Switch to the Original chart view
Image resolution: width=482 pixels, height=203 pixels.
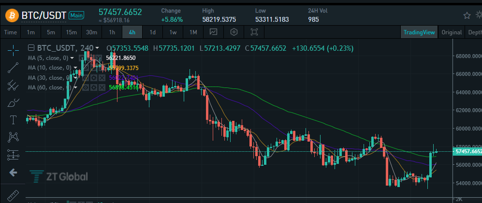click(452, 32)
